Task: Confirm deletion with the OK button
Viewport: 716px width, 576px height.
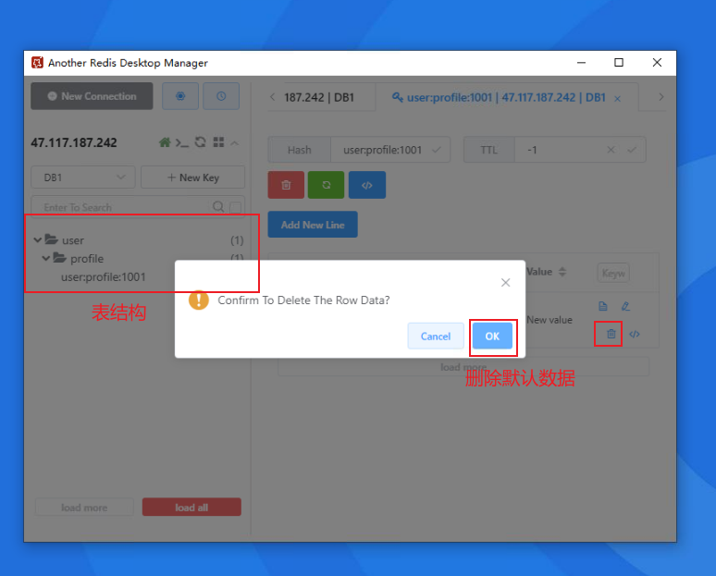Action: (492, 336)
